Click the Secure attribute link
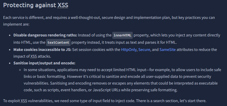Viewport: 227px width, 106px height. point(144,49)
